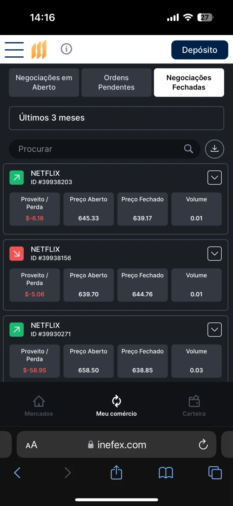Tap the search magnifier icon
This screenshot has width=233, height=506.
click(x=188, y=149)
